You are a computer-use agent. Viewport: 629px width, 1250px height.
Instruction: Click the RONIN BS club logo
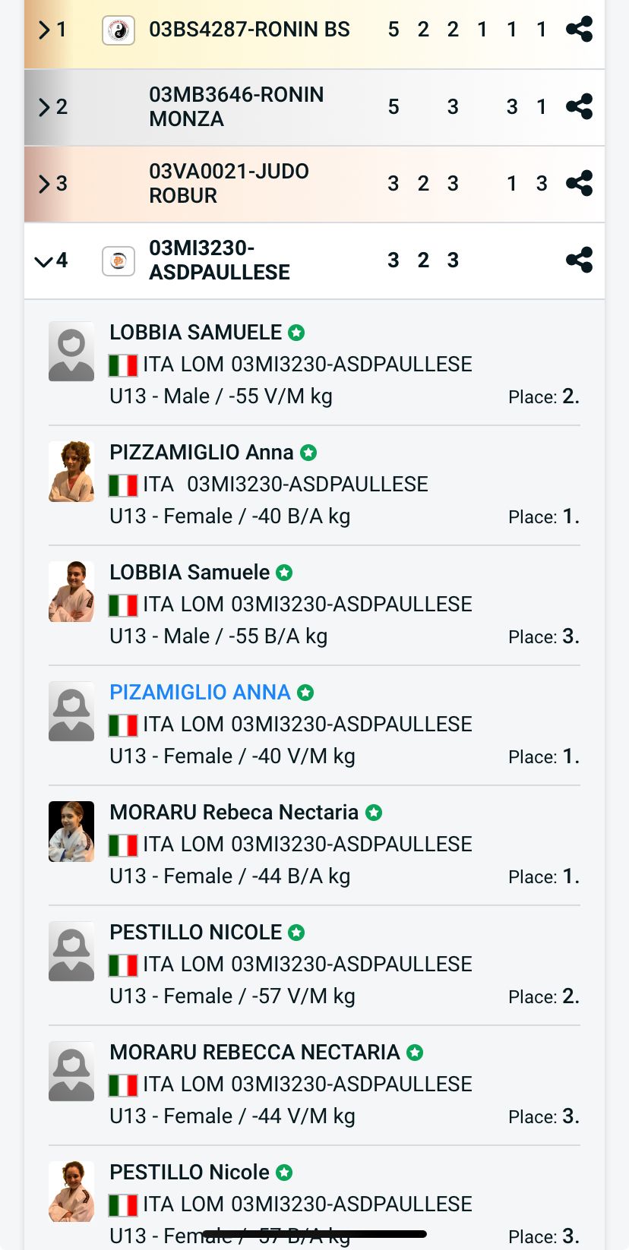coord(119,30)
